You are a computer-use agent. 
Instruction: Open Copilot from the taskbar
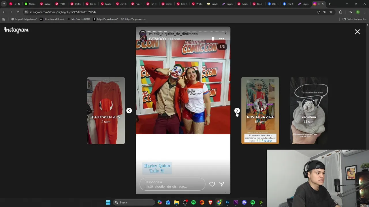(160, 202)
